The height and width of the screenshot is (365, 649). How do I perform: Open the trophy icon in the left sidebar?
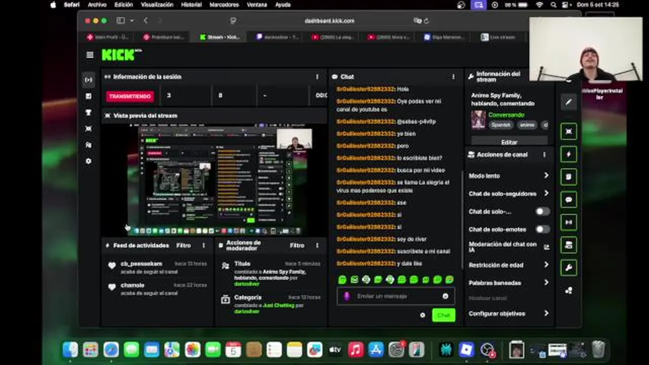pos(88,112)
